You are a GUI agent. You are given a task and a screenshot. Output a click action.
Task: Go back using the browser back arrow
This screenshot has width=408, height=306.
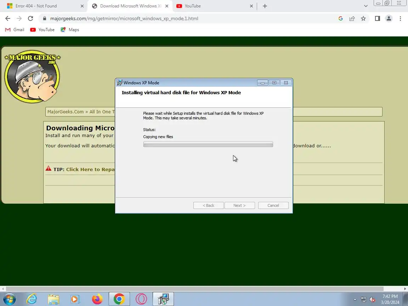point(8,18)
